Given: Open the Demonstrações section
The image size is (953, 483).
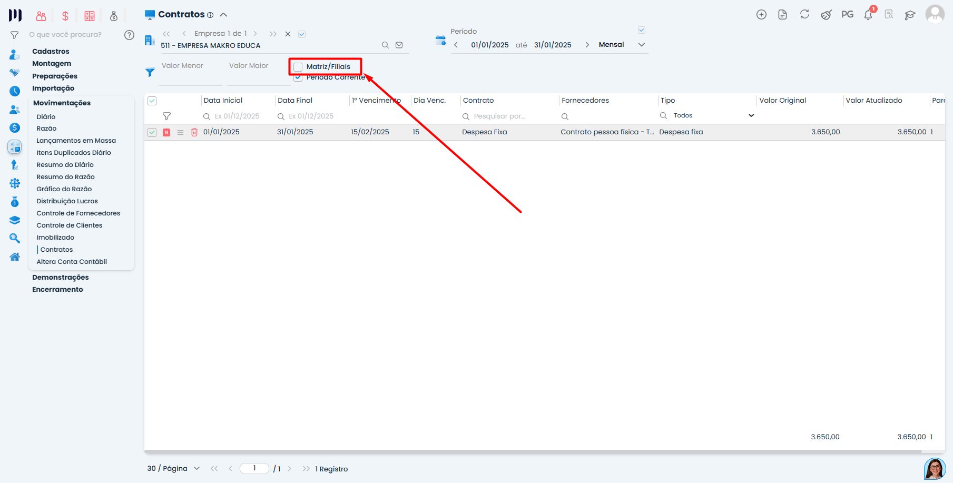Looking at the screenshot, I should click(x=61, y=277).
